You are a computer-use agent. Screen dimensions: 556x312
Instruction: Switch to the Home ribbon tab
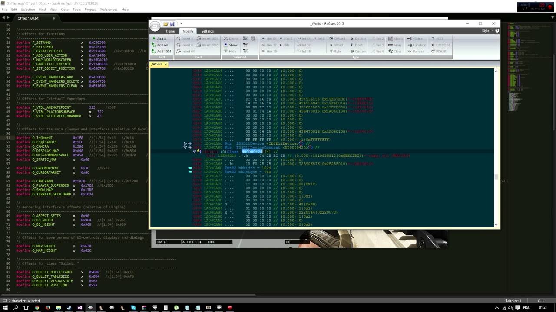pos(170,31)
